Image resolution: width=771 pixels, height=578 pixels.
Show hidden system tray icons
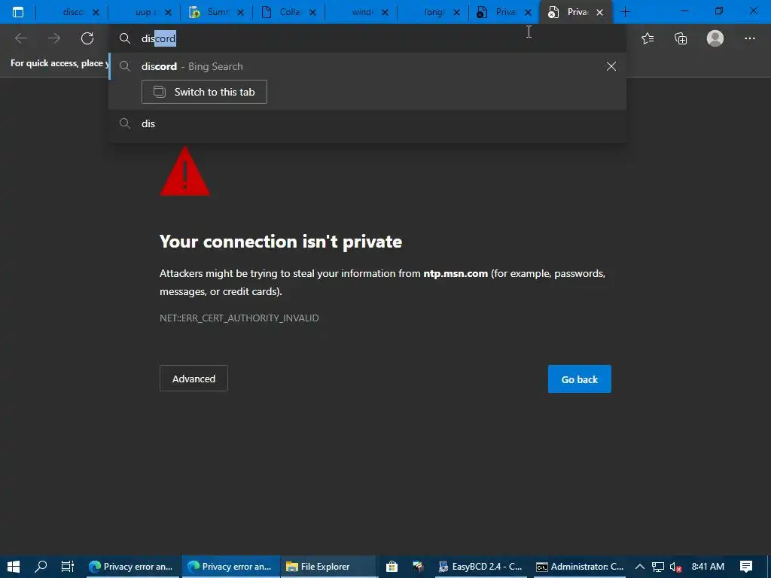[640, 567]
